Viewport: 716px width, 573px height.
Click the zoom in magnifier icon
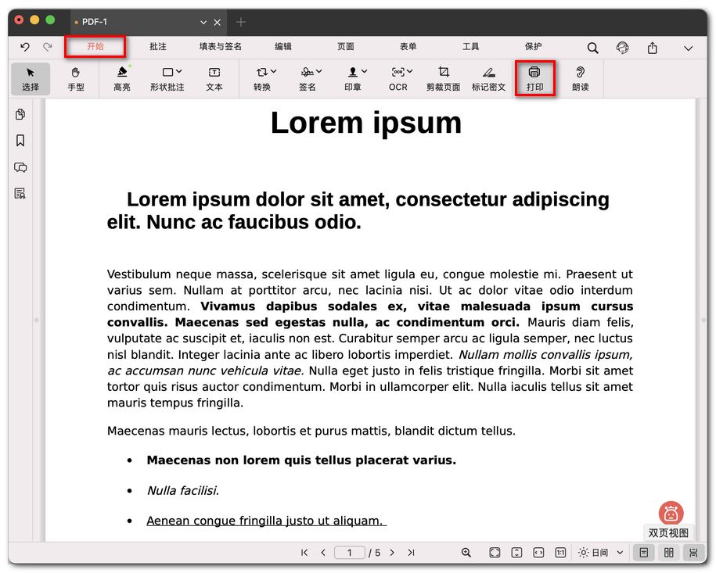tap(466, 553)
